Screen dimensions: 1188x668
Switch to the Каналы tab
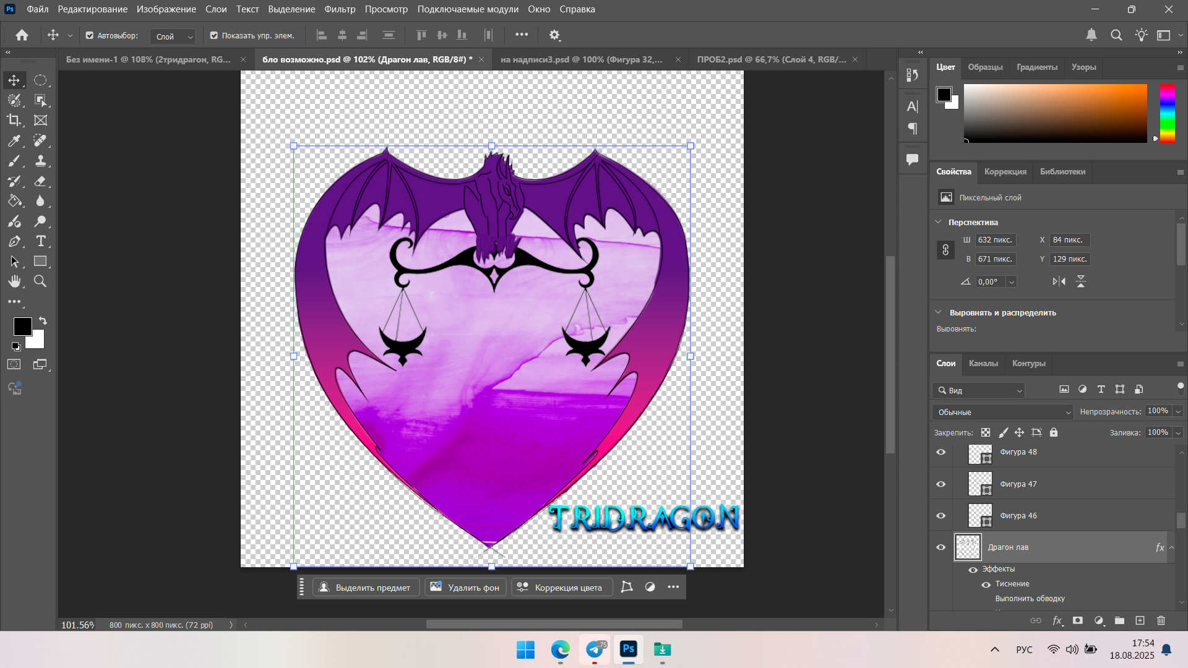click(983, 363)
